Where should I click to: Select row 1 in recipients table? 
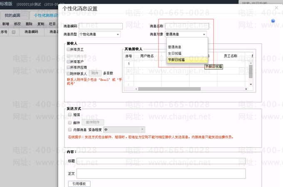tap(129, 64)
